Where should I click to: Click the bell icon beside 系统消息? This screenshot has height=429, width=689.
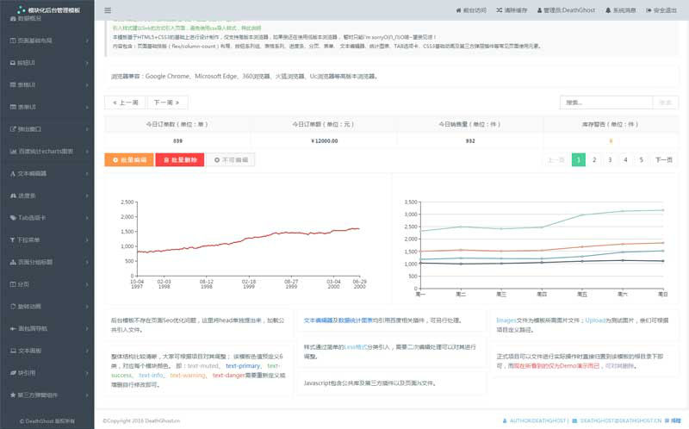coord(608,10)
